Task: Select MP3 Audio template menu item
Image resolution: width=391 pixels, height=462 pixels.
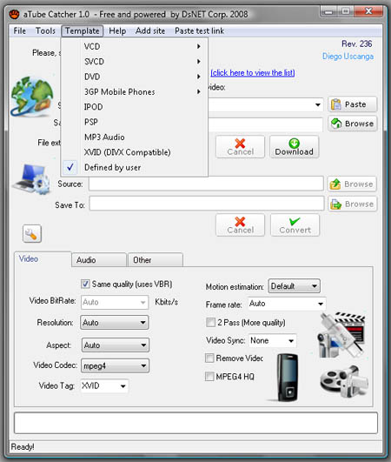Action: [x=104, y=137]
